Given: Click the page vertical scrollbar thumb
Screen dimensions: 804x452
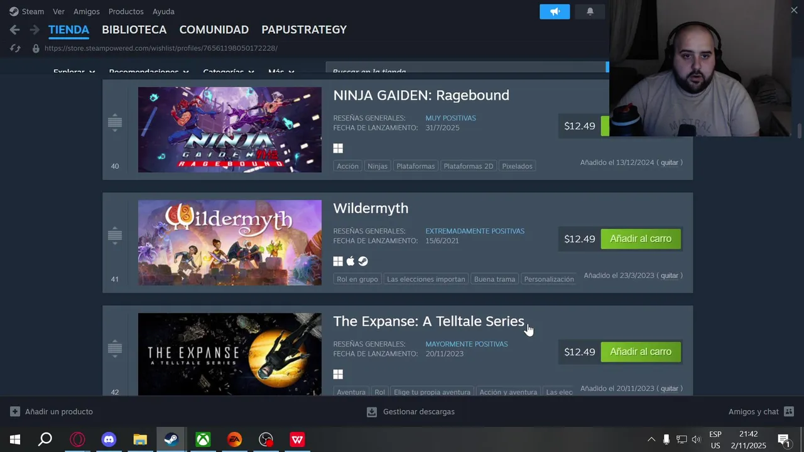Looking at the screenshot, I should (799, 131).
